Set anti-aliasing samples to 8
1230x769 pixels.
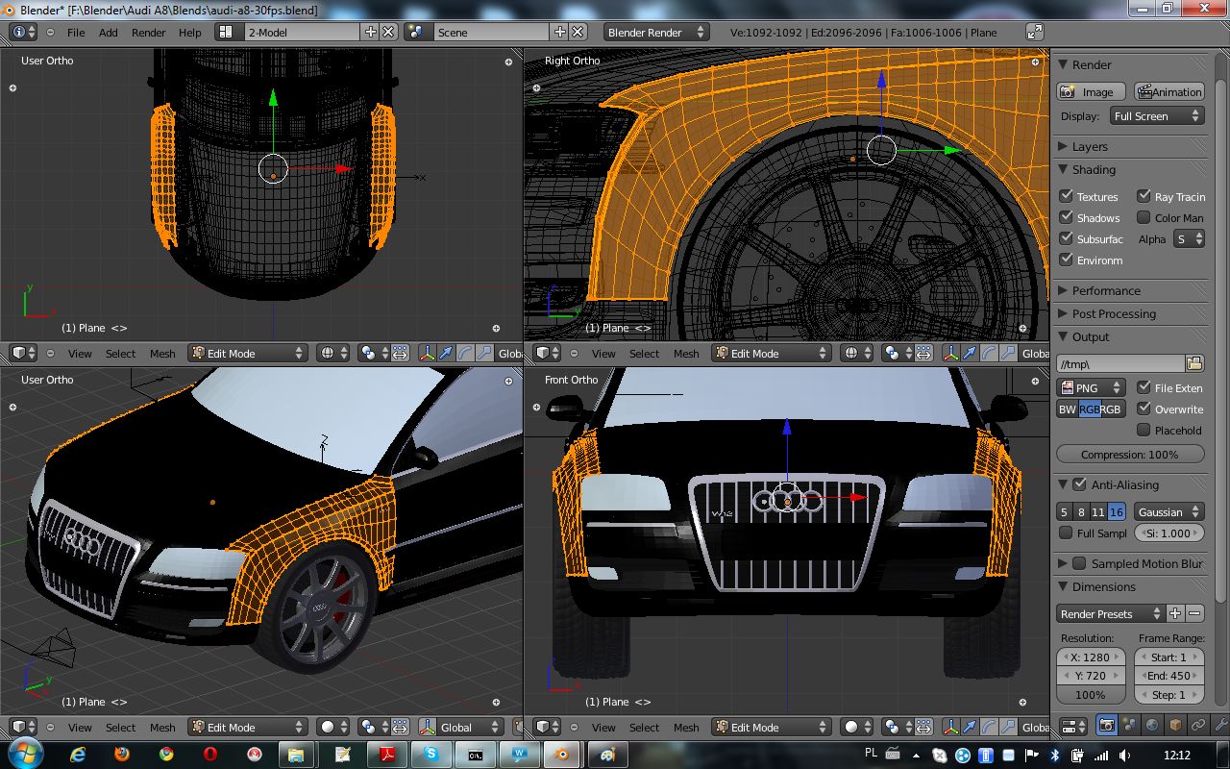pyautogui.click(x=1081, y=511)
